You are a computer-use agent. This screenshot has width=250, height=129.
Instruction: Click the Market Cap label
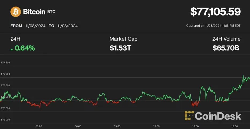point(123,39)
